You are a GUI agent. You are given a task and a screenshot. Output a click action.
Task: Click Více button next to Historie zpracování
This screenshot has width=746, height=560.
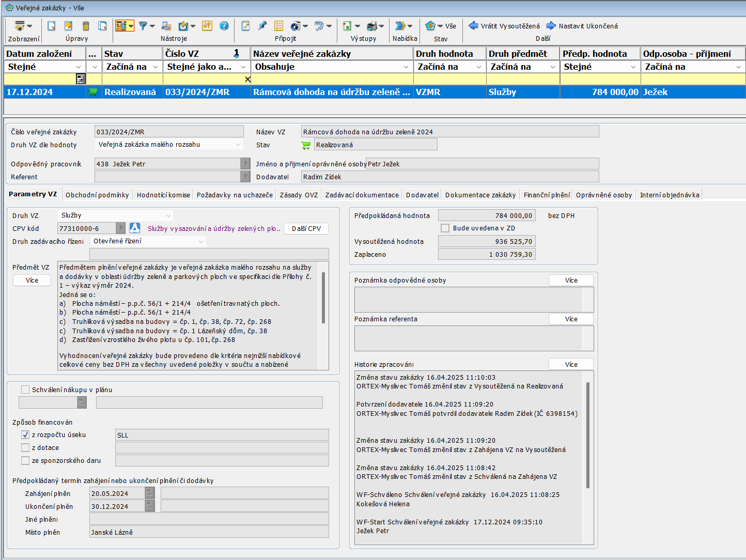click(571, 364)
